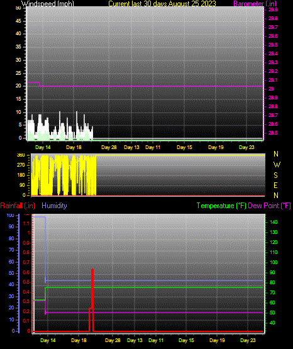Viewport: 293px width, 349px height.
Task: Click the Day 28 label under wind chart
Action: click(109, 147)
